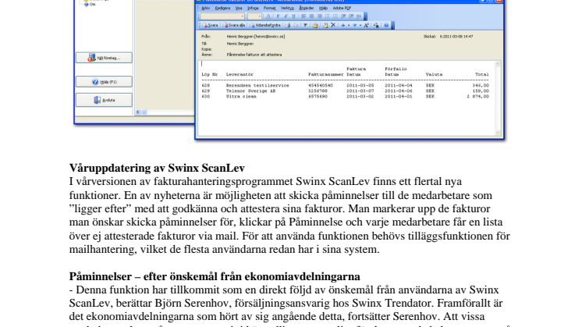This screenshot has height=327, width=582.
Task: Click the print icon in mail toolbar
Action: [x=287, y=25]
